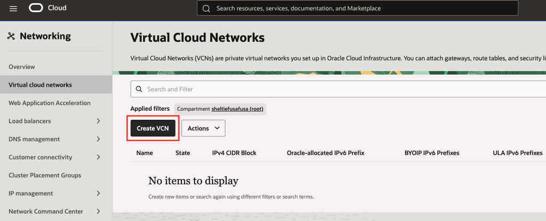
Task: Expand the IP management section
Action: click(x=98, y=193)
